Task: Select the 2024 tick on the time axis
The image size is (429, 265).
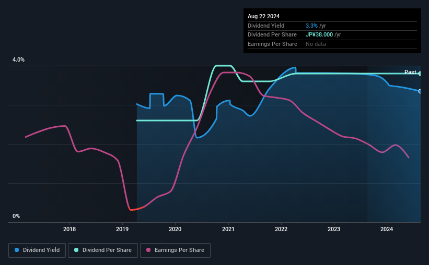Action: tap(387, 229)
